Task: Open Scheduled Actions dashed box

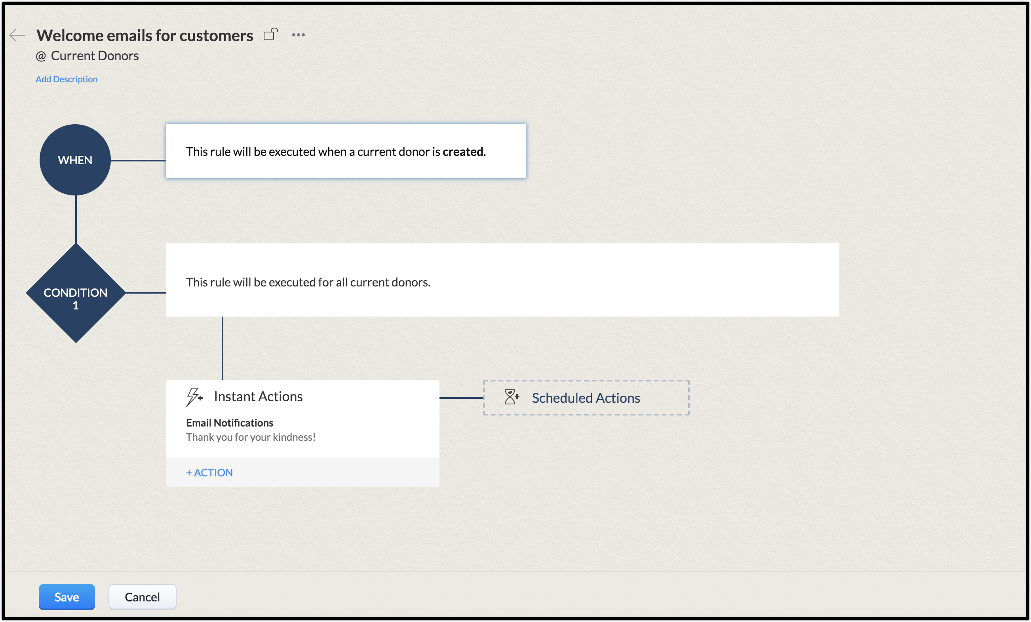Action: 586,398
